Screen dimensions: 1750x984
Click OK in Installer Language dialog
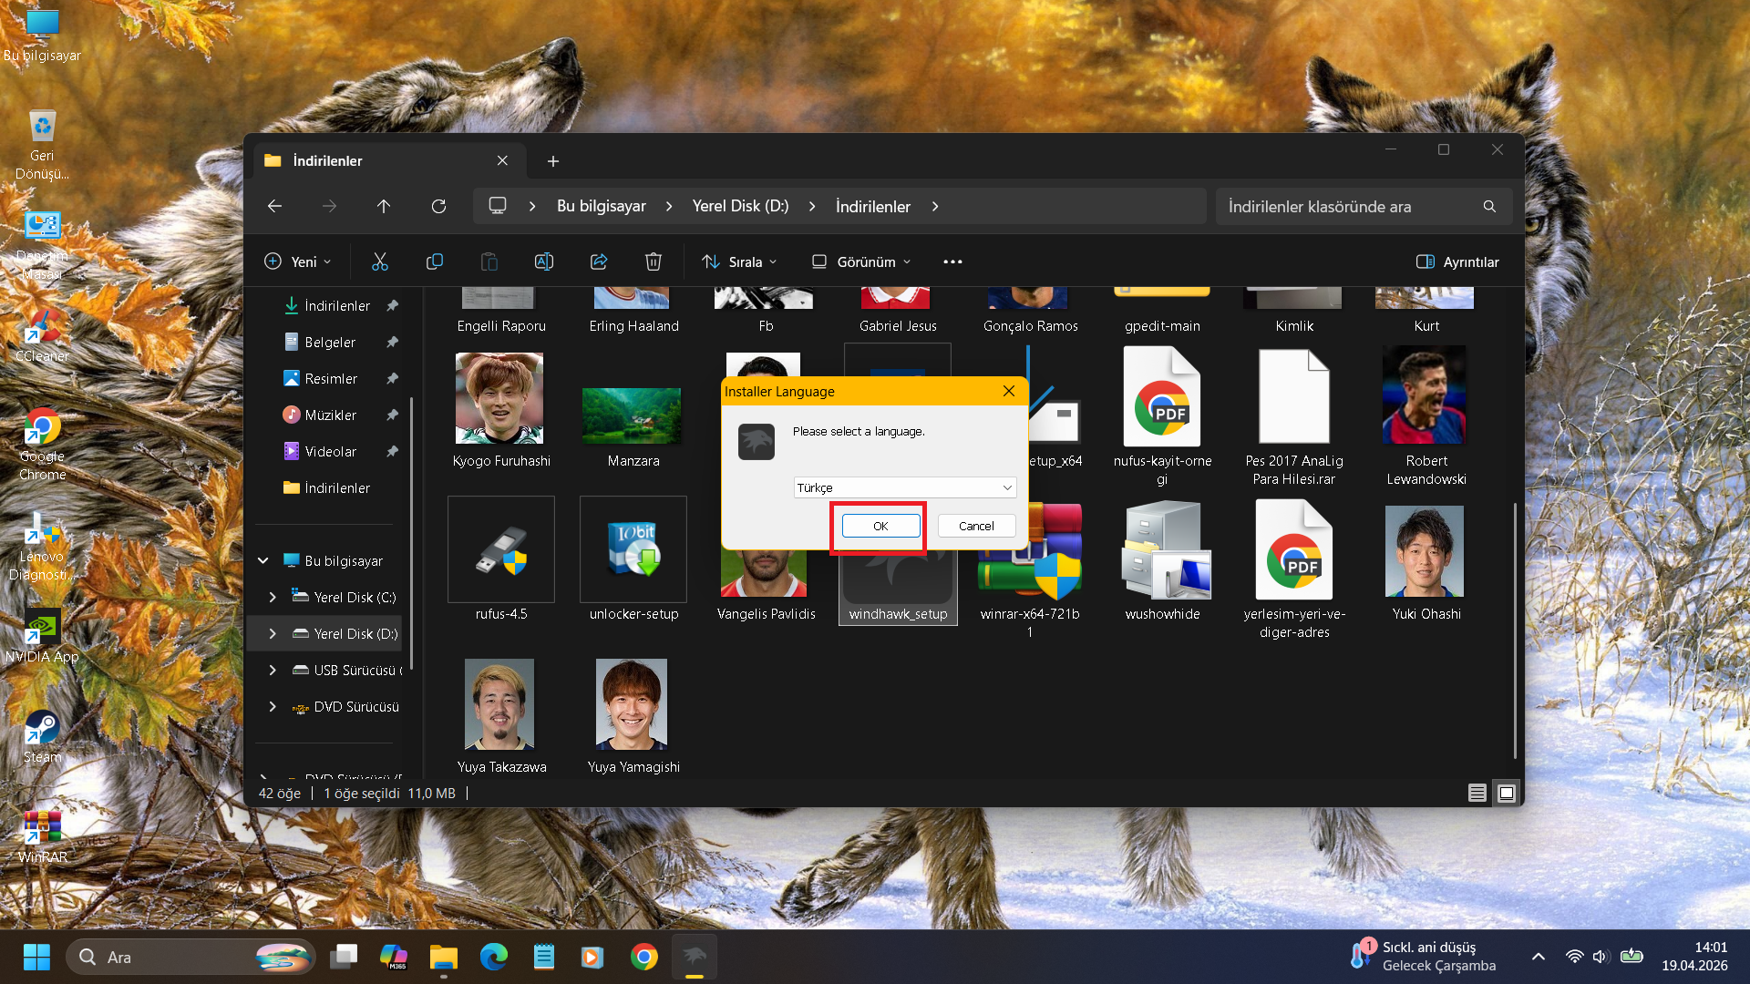[x=880, y=526]
